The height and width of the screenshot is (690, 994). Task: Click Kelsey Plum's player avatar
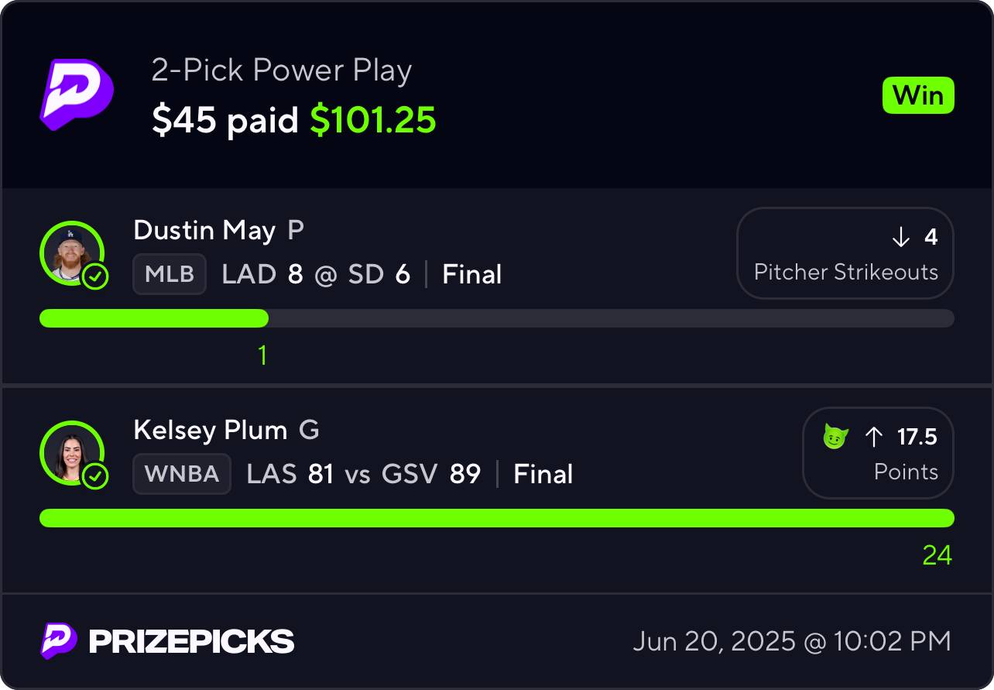(71, 452)
